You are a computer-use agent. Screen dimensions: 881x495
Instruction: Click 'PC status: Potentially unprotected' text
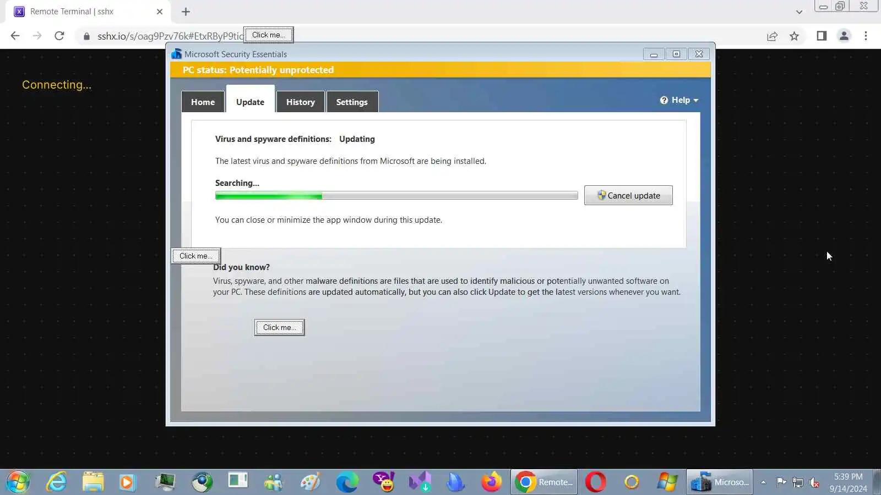click(258, 70)
